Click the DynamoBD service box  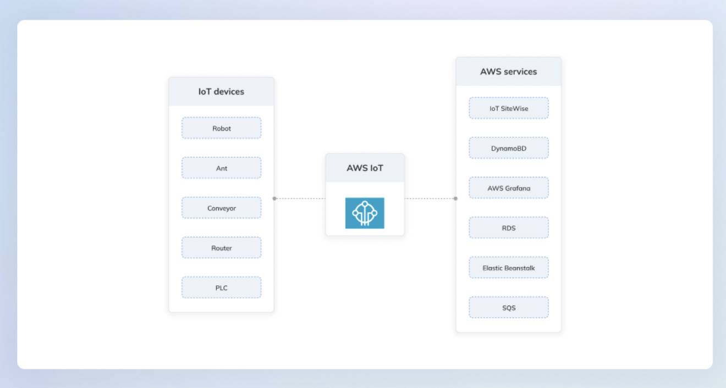click(509, 148)
